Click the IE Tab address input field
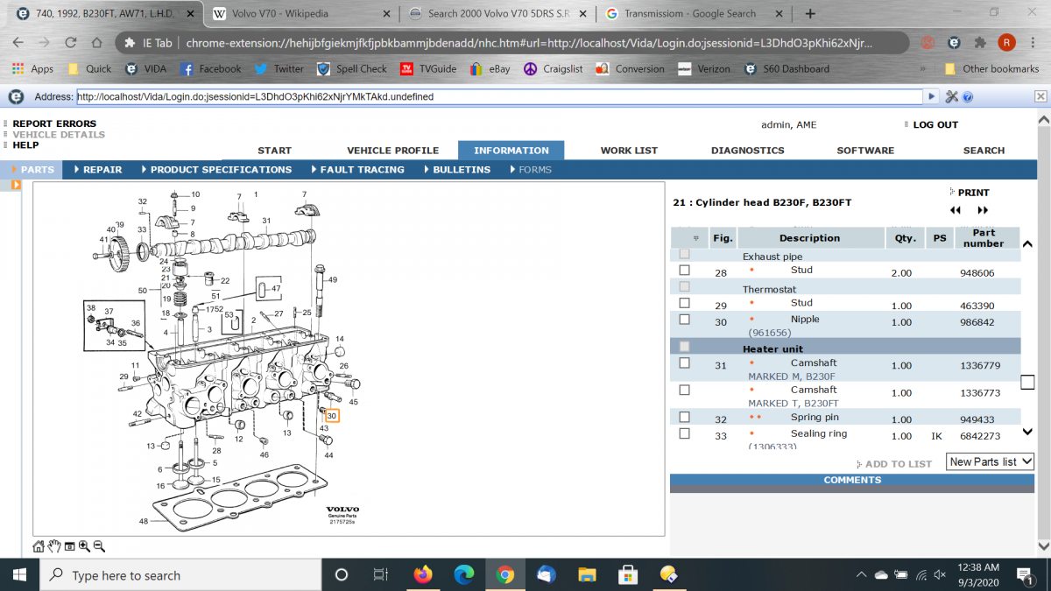The image size is (1051, 591). (499, 97)
